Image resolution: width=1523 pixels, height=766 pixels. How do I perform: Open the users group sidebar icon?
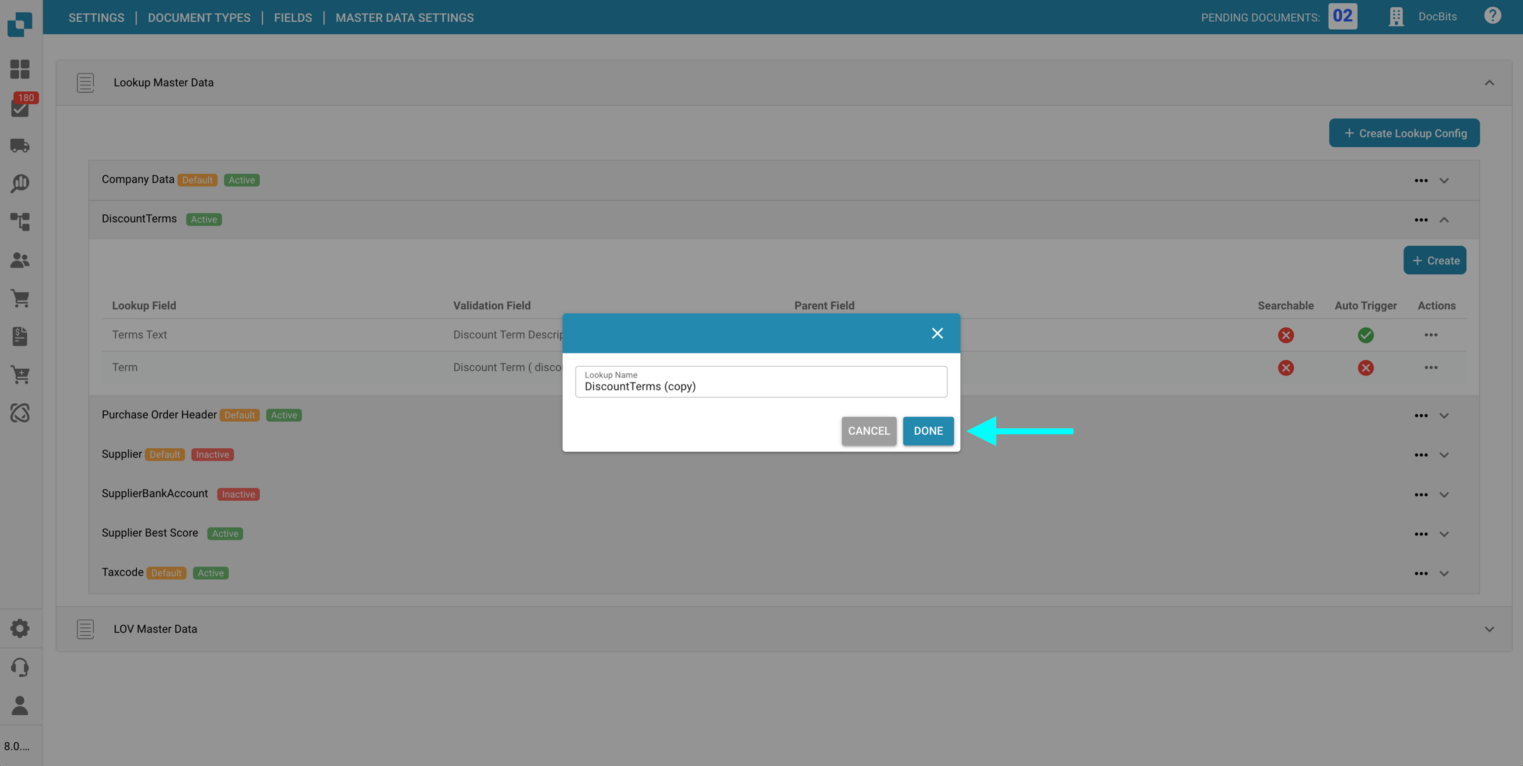click(20, 260)
